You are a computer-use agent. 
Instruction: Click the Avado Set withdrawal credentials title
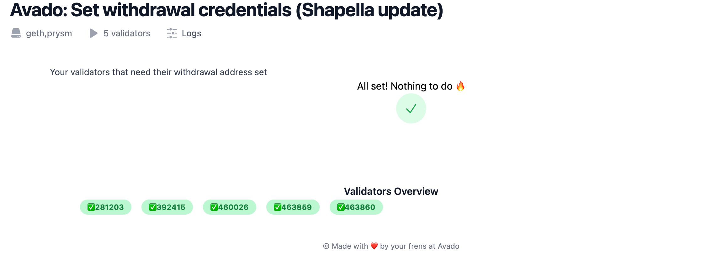click(226, 10)
